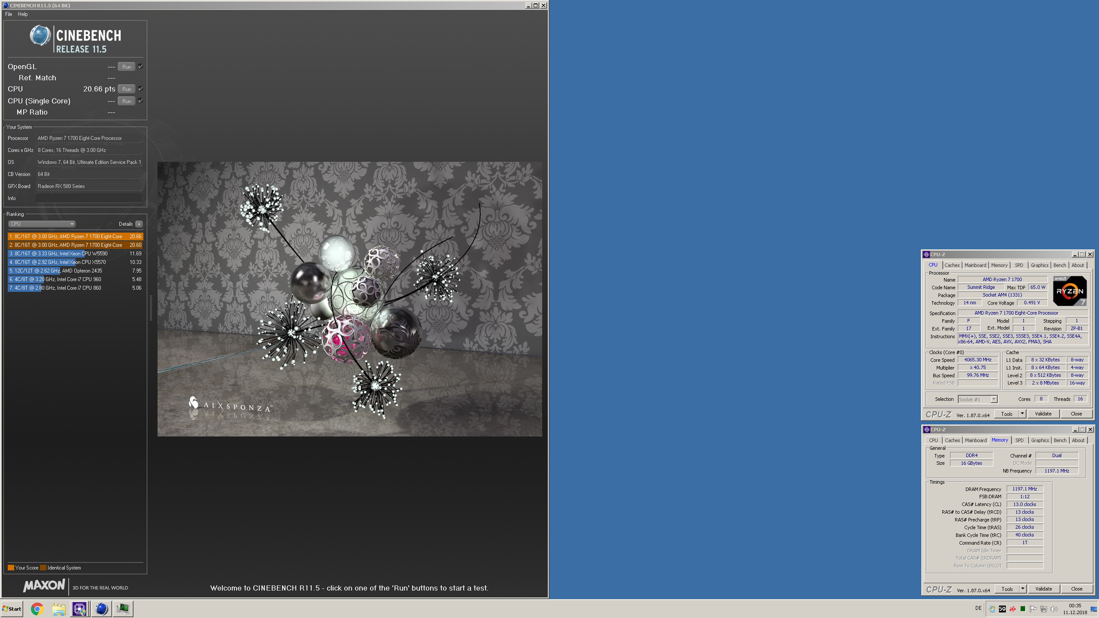Click the clock showing 00:35
This screenshot has width=1099, height=618.
coord(1075,606)
